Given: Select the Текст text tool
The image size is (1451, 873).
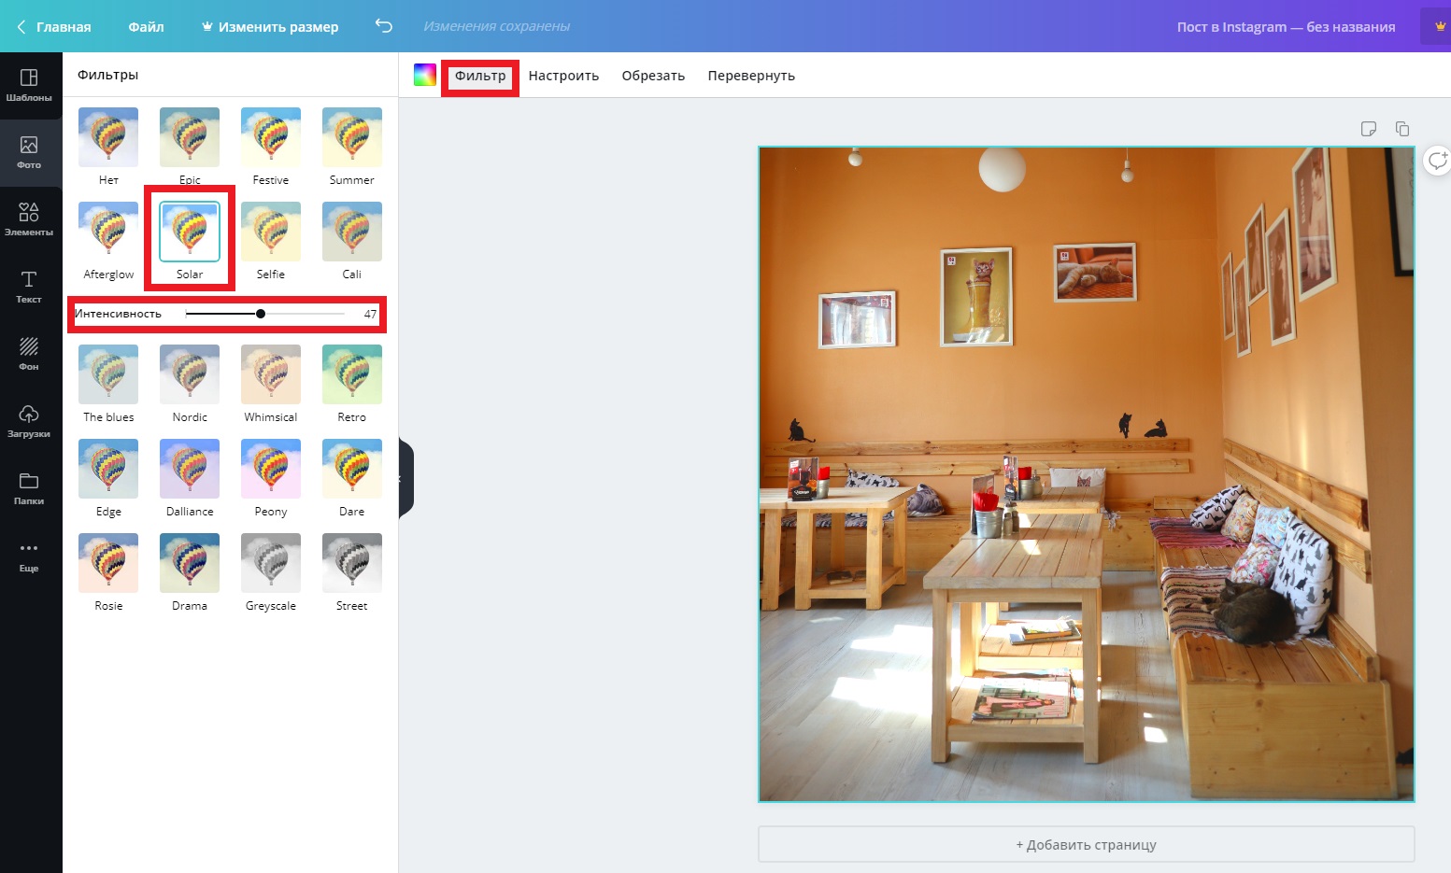Looking at the screenshot, I should (29, 287).
